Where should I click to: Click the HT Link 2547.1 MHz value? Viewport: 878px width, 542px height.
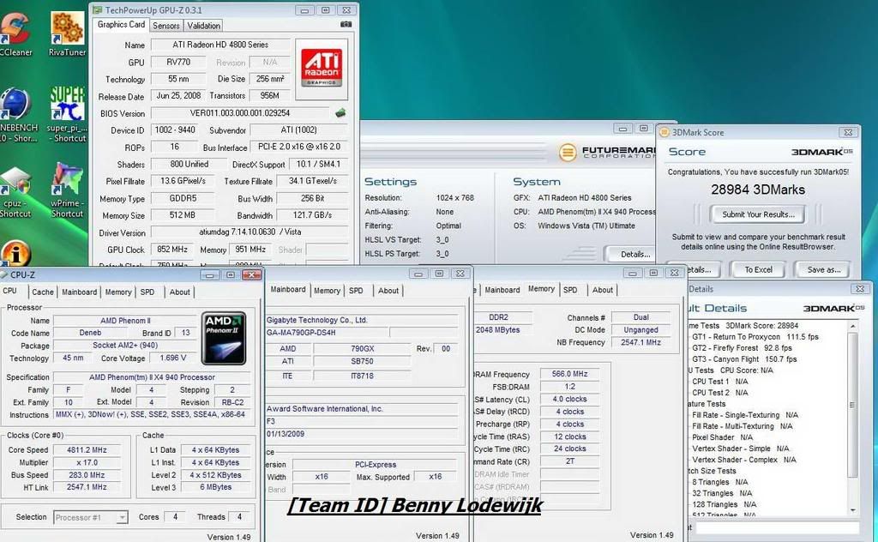coord(87,488)
